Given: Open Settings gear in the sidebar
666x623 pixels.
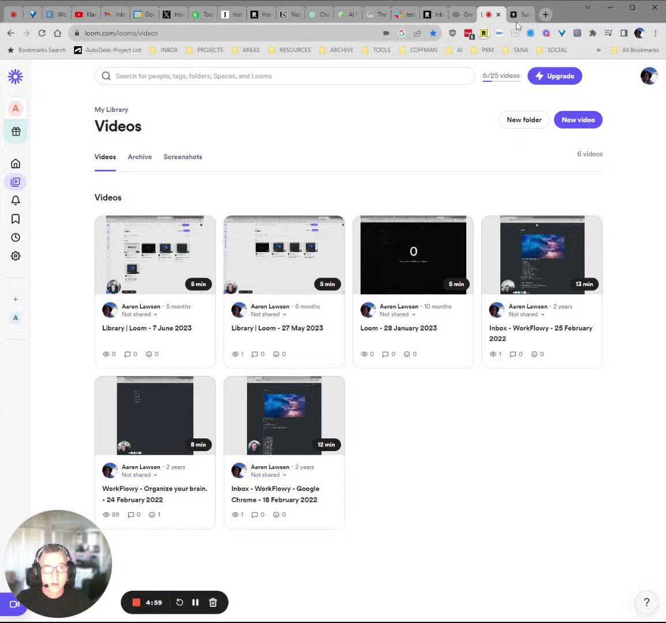Looking at the screenshot, I should [x=15, y=256].
